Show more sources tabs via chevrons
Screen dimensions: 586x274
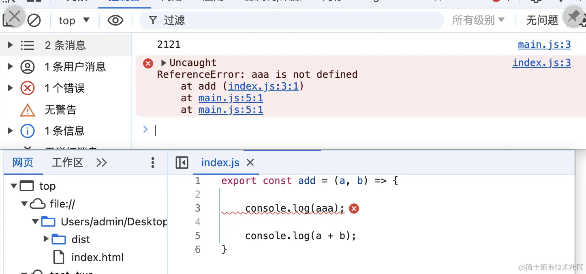tap(101, 163)
